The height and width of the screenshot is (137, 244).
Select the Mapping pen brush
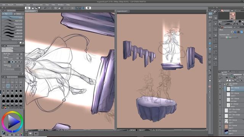(x=12, y=24)
